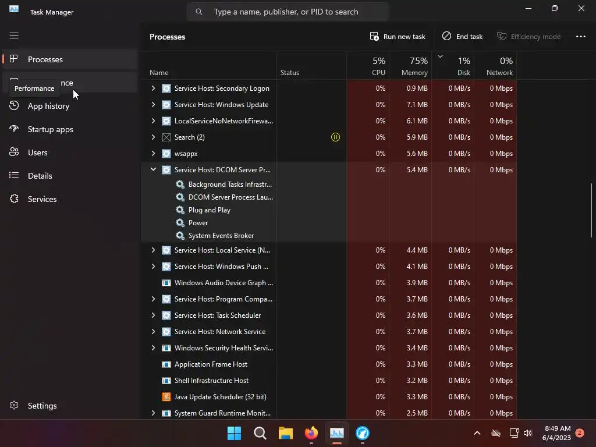
Task: Expand Windows Security Health Service
Action: pyautogui.click(x=153, y=348)
